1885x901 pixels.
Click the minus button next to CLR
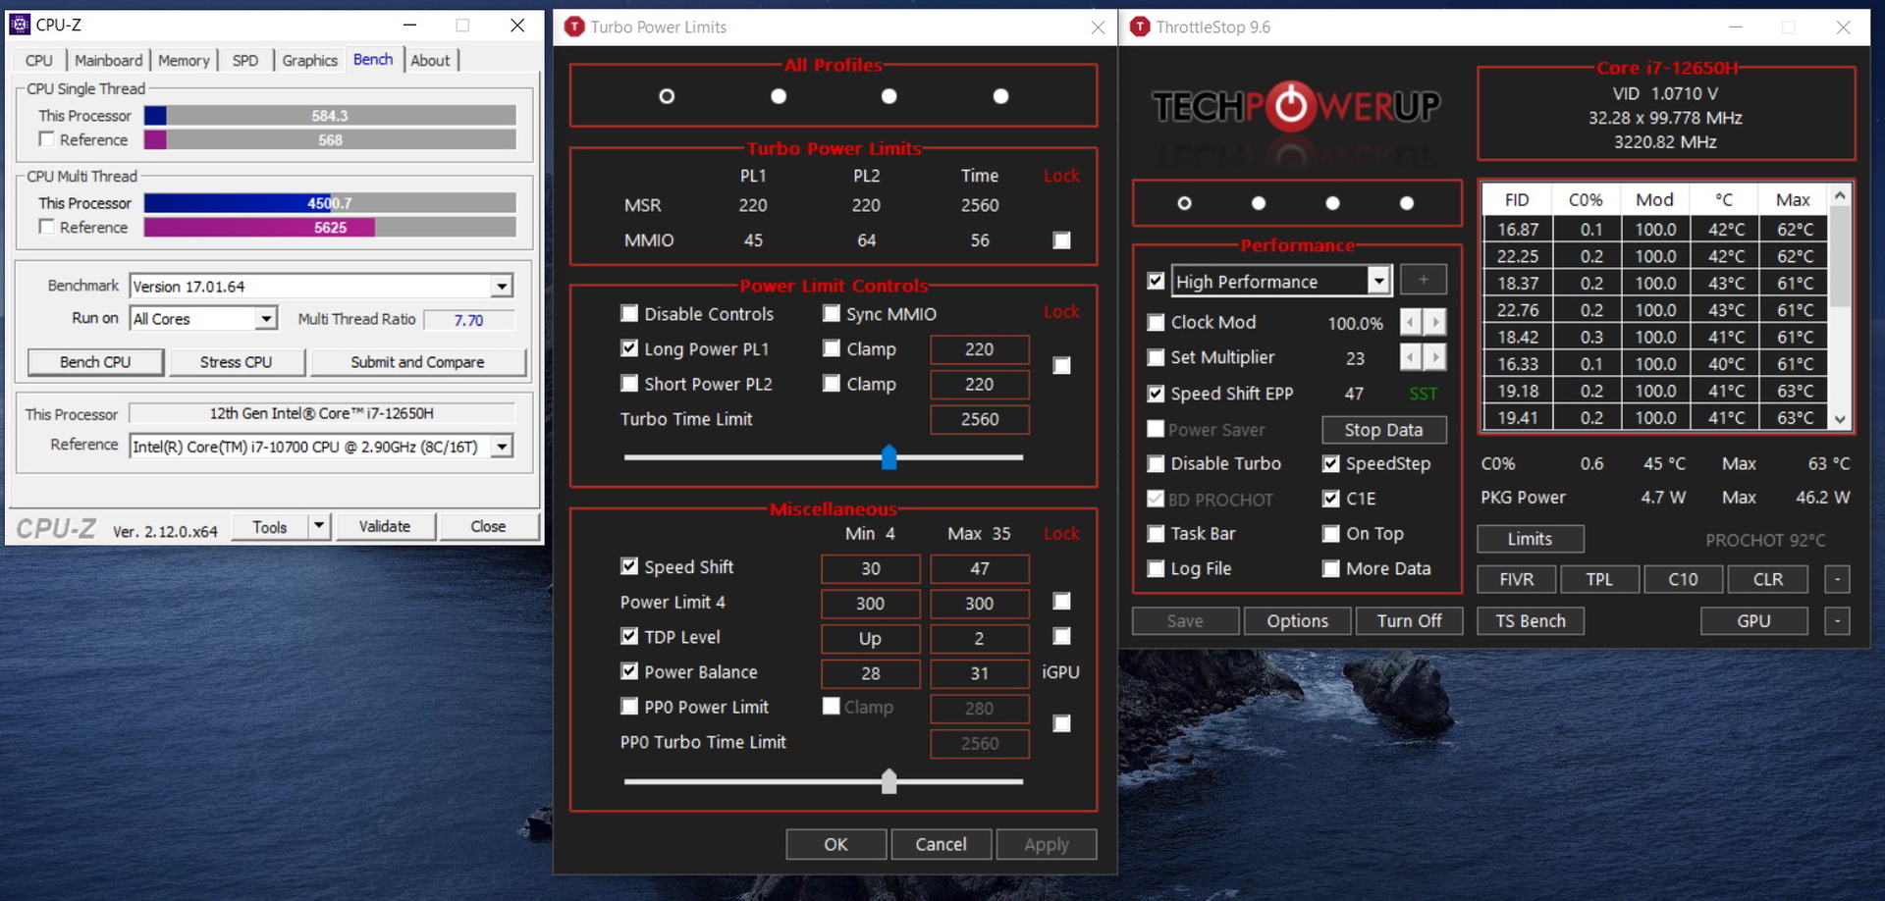[x=1837, y=579]
